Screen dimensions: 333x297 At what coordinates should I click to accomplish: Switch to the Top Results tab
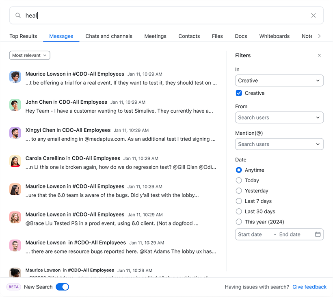click(x=23, y=36)
